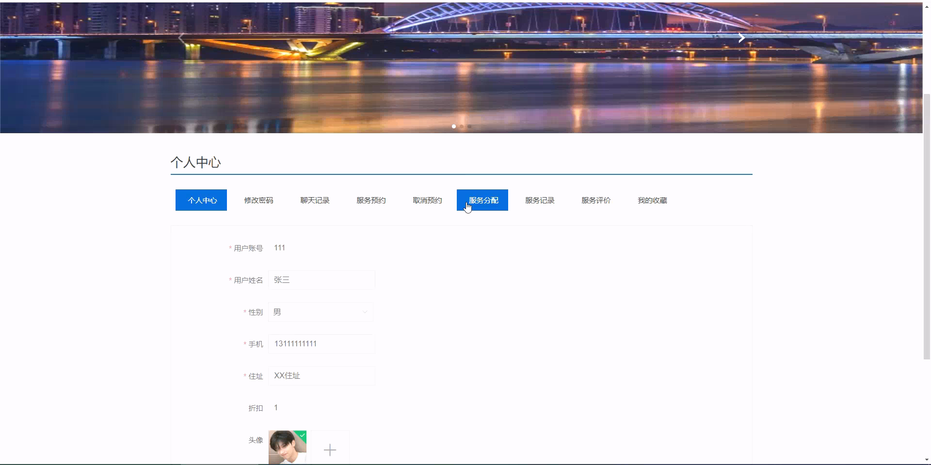
Task: Select the second carousel indicator dot
Action: coord(462,126)
